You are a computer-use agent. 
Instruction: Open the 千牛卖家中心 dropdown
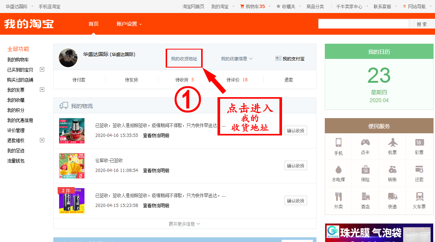click(352, 7)
